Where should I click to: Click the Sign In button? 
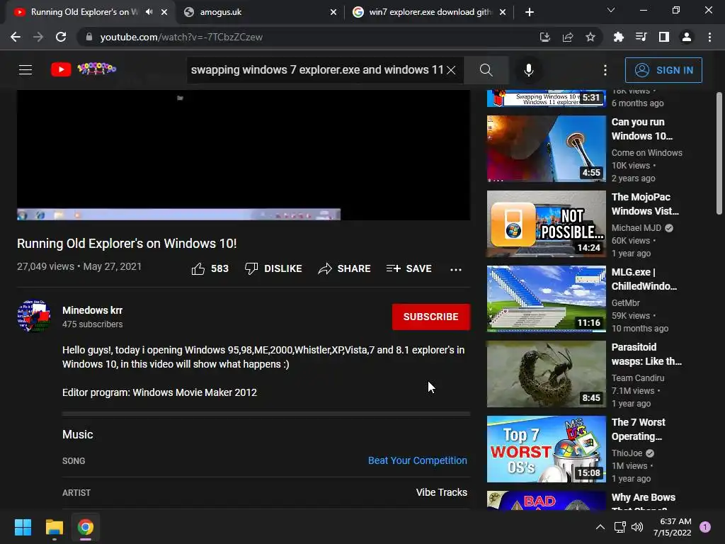point(663,70)
